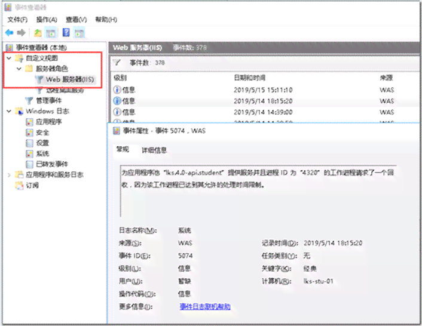The width and height of the screenshot is (422, 326).
Task: Click the info icon of the 14:39:00 event
Action: click(117, 112)
